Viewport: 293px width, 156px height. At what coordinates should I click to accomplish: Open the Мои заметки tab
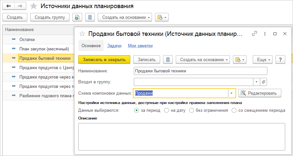click(x=140, y=46)
